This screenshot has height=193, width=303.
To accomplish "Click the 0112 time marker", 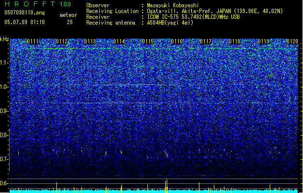I will coord(62,41).
